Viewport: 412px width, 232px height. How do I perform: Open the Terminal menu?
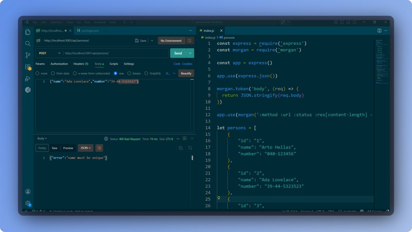100,22
